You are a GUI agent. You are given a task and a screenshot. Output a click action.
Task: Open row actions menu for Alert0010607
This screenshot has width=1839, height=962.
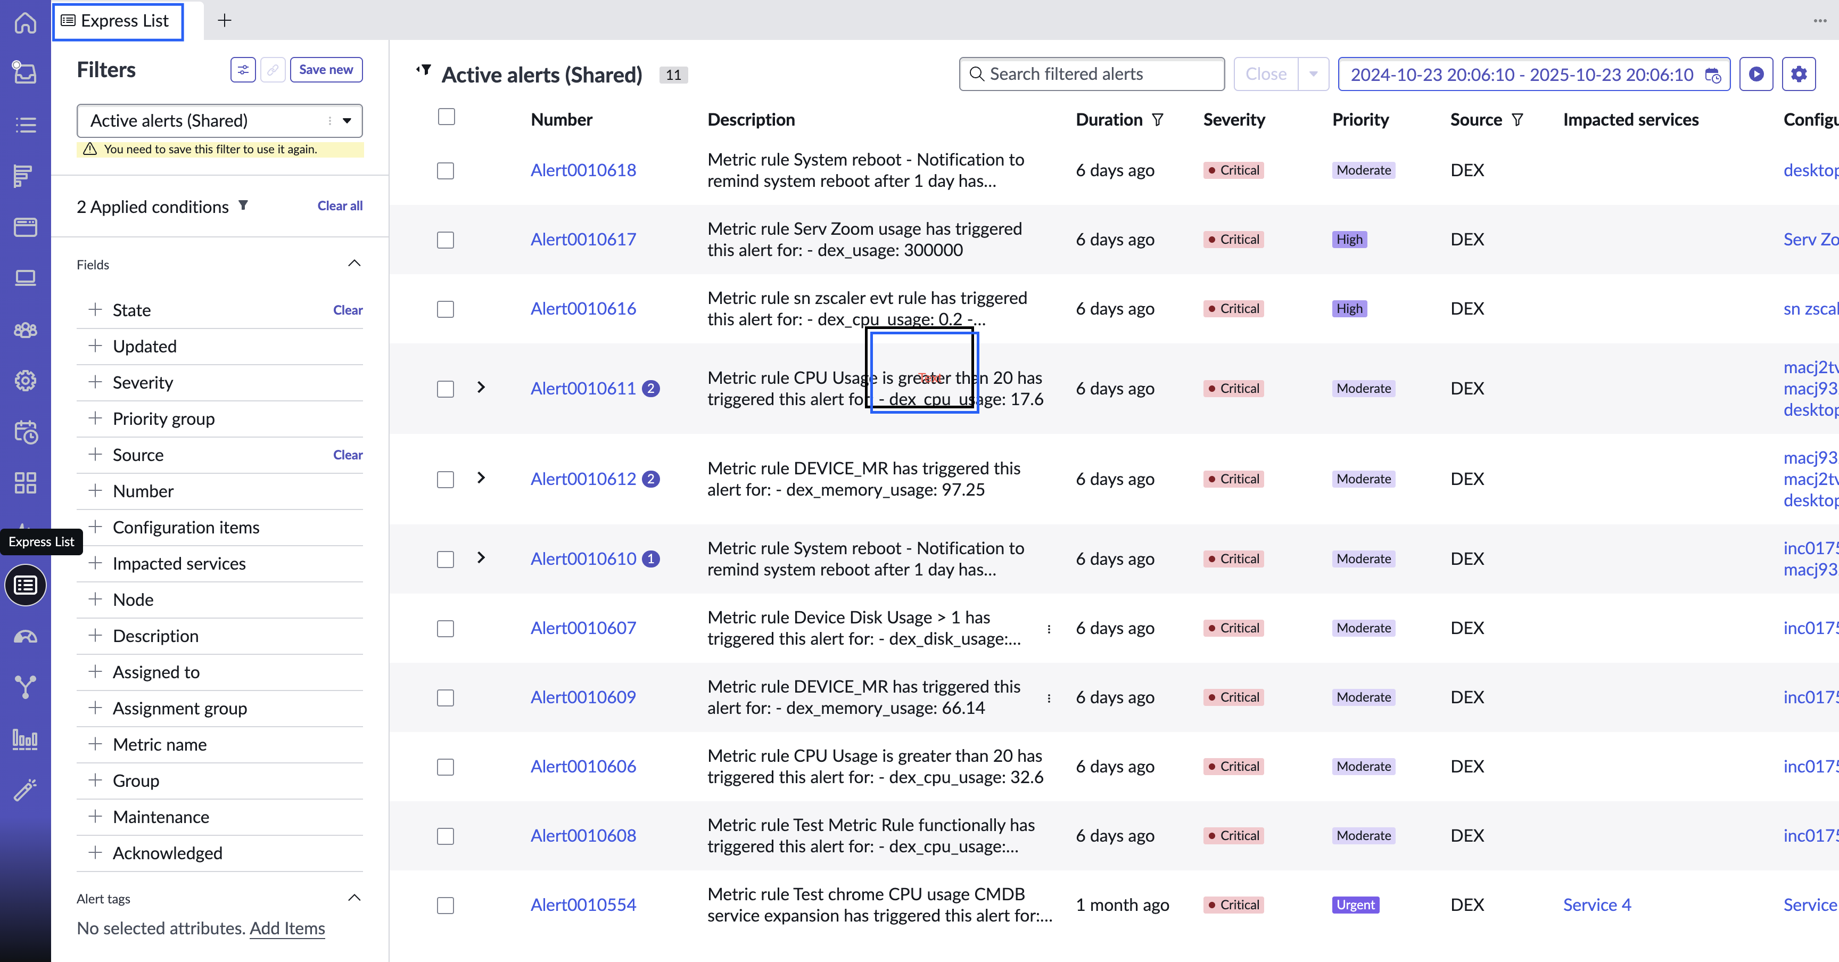(x=1049, y=629)
